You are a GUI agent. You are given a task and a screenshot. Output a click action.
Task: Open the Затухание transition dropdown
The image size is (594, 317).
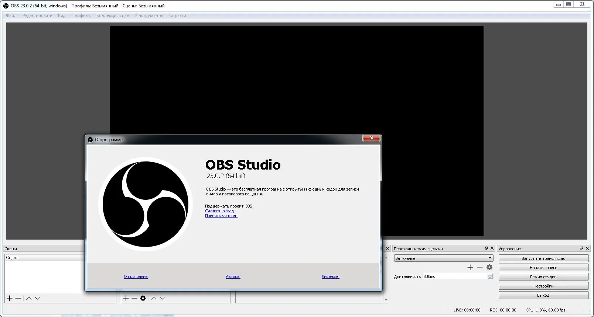[444, 258]
